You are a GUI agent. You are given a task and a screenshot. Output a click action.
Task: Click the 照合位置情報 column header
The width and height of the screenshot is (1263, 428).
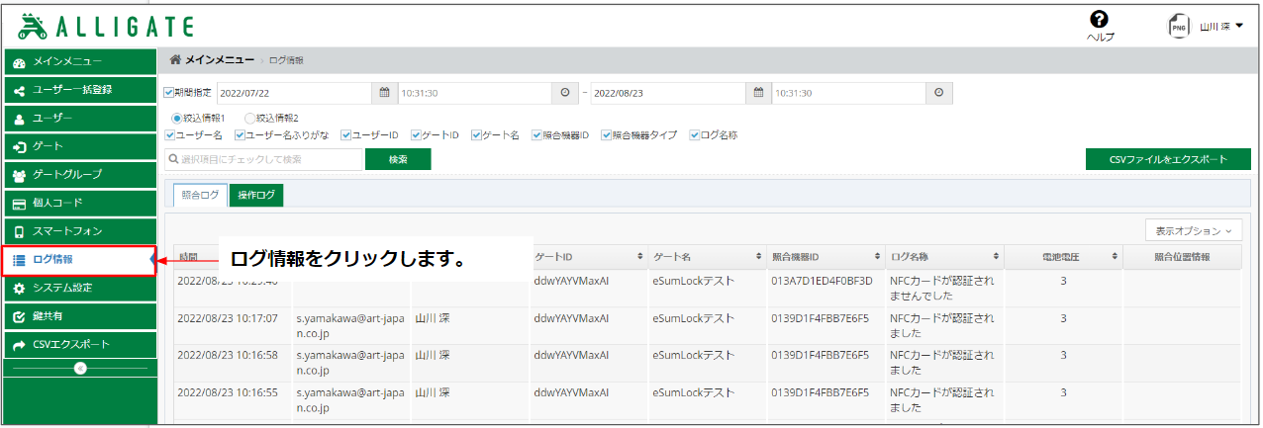(x=1182, y=257)
